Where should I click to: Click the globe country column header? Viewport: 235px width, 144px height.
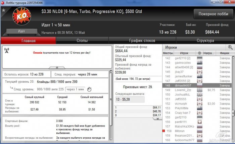coord(199,53)
